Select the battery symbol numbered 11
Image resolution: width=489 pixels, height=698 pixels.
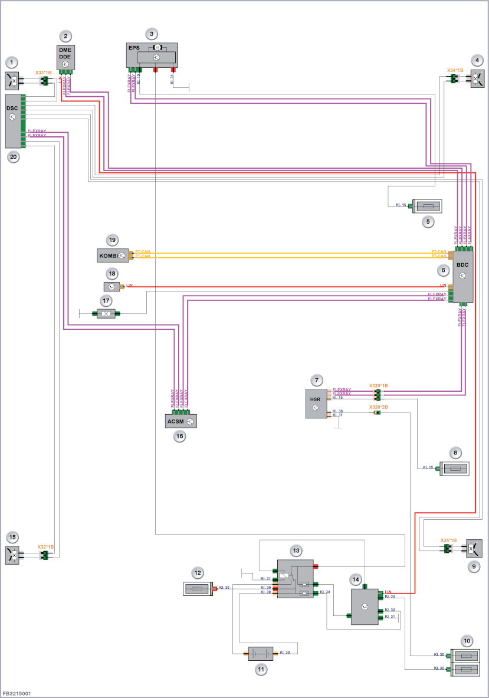260,654
